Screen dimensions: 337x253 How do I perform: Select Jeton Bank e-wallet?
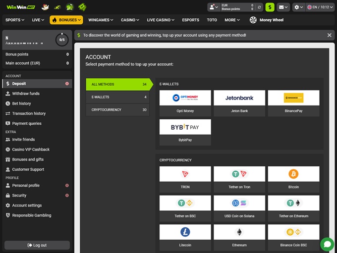pos(239,101)
